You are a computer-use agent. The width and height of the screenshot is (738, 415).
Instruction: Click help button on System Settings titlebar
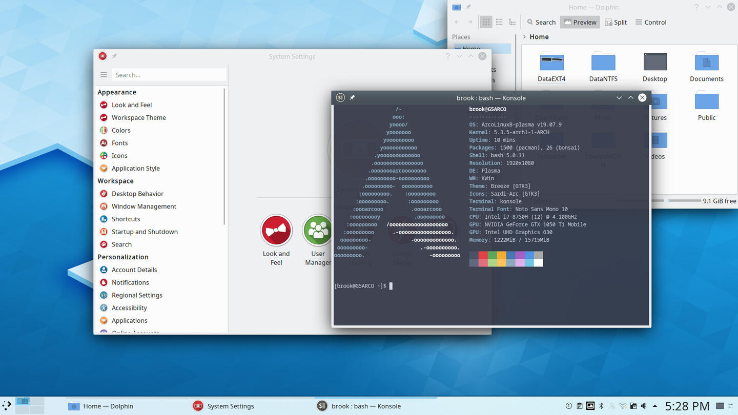pos(447,56)
